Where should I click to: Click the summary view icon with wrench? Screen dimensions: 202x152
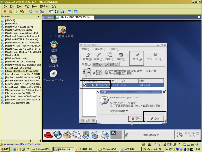click(70, 11)
